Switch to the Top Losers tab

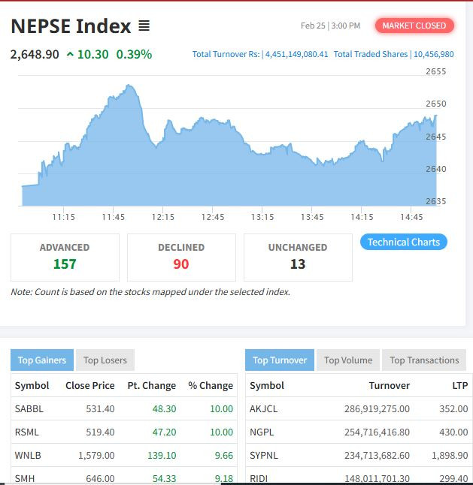click(x=105, y=360)
